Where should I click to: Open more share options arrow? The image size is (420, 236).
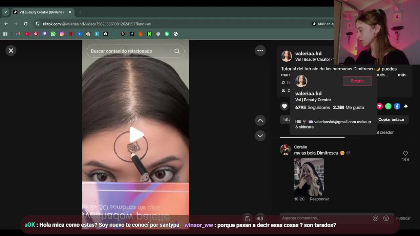coord(406,106)
